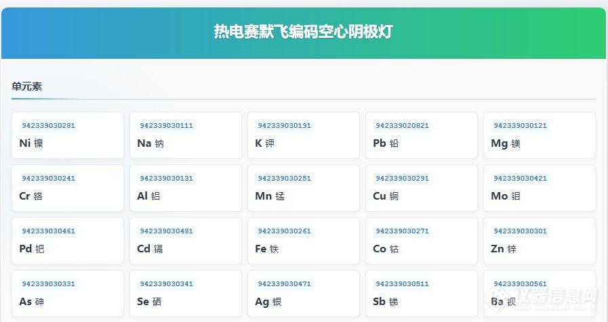
Task: Click the As 砷 element card
Action: (67, 294)
